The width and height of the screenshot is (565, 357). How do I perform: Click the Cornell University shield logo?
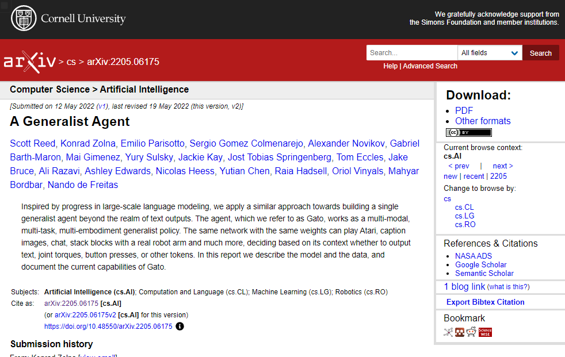22,19
